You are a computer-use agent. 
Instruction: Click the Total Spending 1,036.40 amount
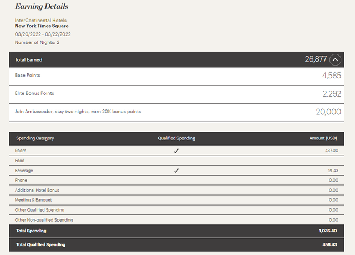pyautogui.click(x=327, y=231)
